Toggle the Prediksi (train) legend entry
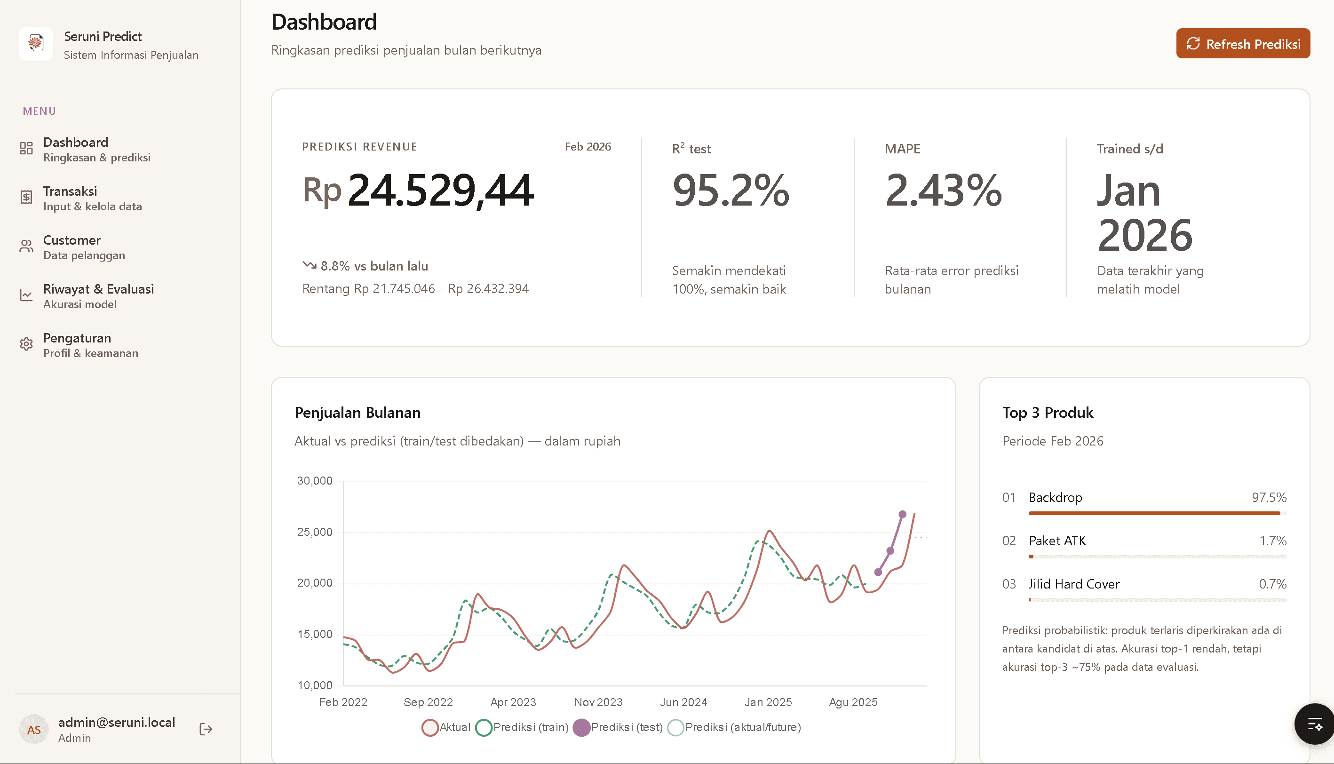The width and height of the screenshot is (1334, 764). point(522,727)
